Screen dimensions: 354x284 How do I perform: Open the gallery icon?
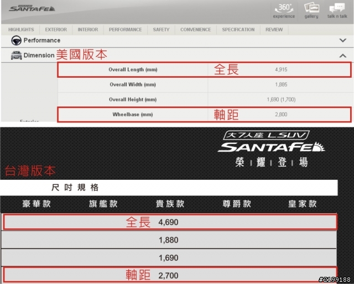(311, 11)
